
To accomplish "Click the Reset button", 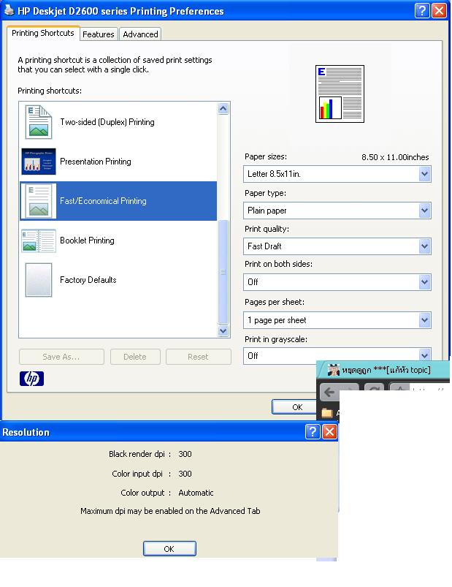I will [x=198, y=357].
